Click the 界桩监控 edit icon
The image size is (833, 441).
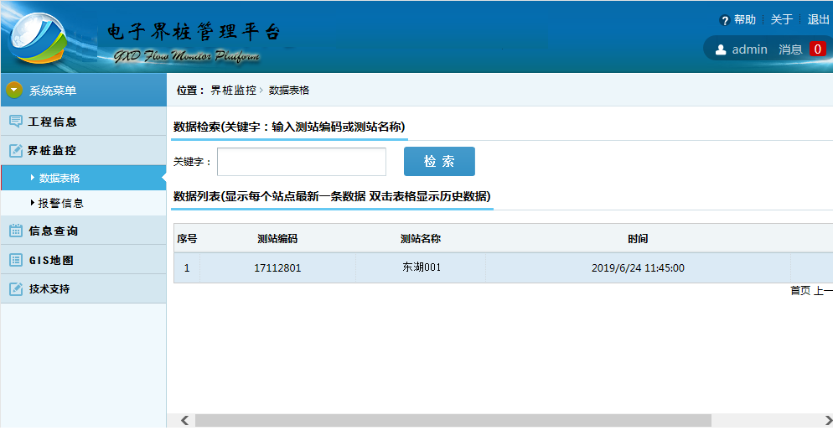[16, 151]
